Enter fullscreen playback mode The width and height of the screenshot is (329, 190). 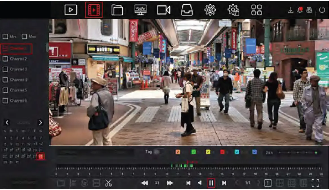pyautogui.click(x=316, y=183)
